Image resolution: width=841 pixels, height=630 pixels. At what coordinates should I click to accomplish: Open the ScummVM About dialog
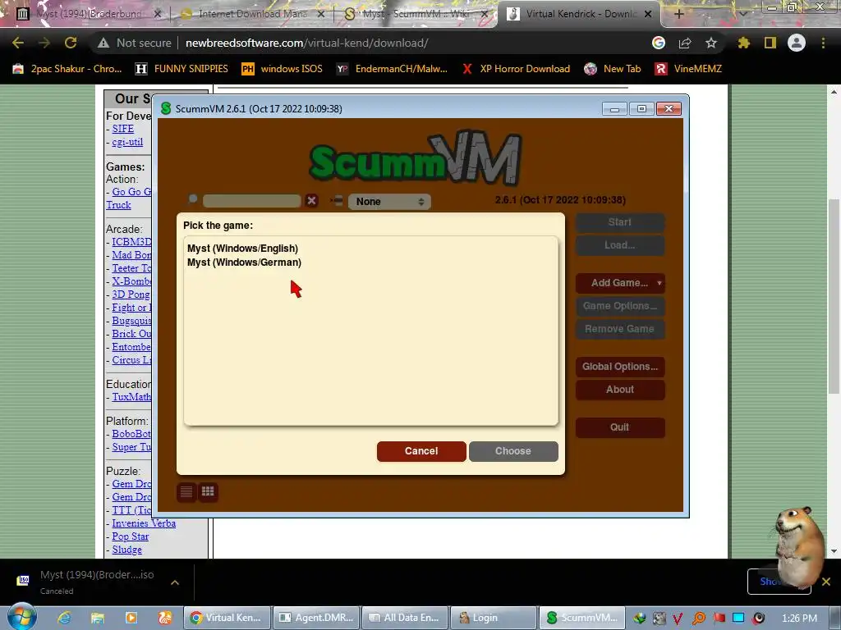(620, 390)
